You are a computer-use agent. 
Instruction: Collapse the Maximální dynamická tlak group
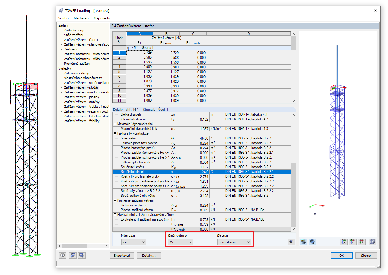pyautogui.click(x=115, y=124)
